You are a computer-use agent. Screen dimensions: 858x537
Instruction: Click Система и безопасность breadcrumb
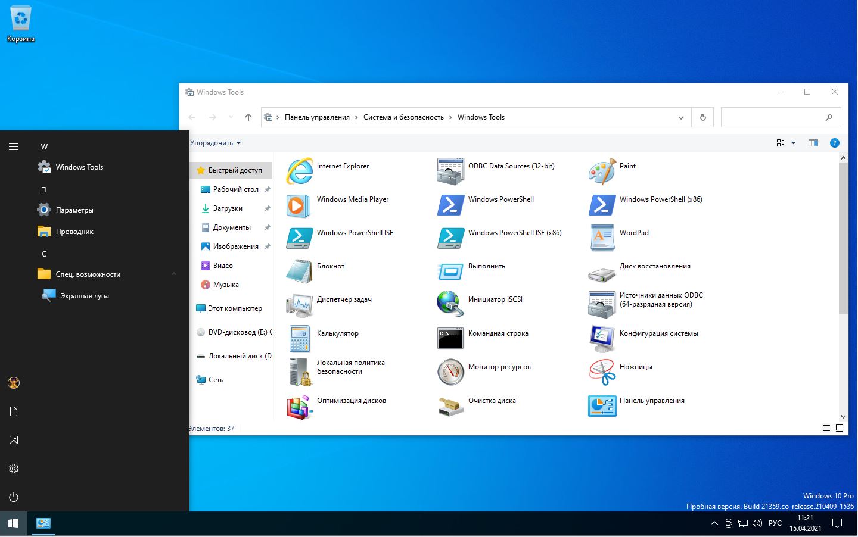click(x=403, y=117)
